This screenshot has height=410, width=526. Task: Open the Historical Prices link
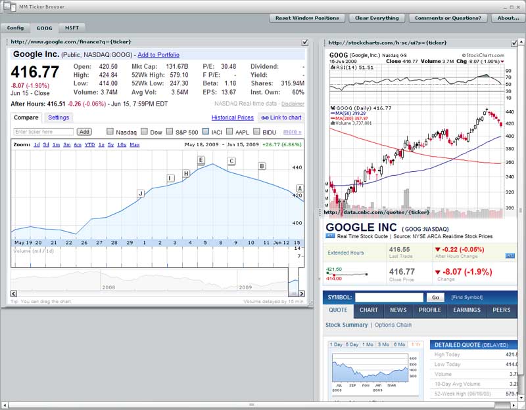pos(233,118)
